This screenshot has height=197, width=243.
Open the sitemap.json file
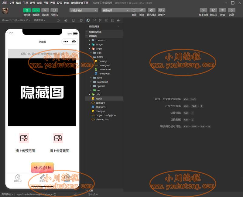coord(104,119)
